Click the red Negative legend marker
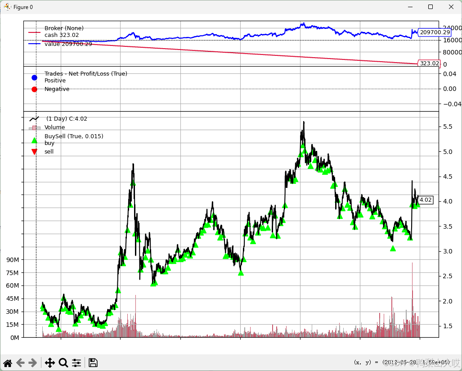 pyautogui.click(x=34, y=89)
